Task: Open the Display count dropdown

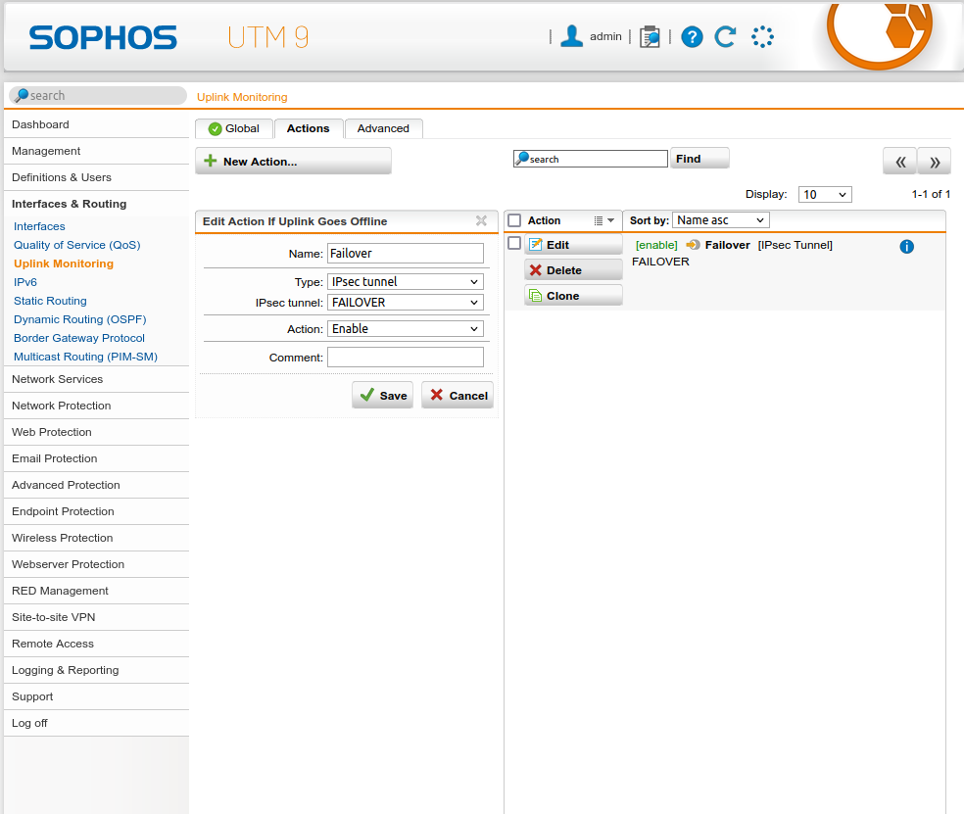Action: [x=824, y=195]
